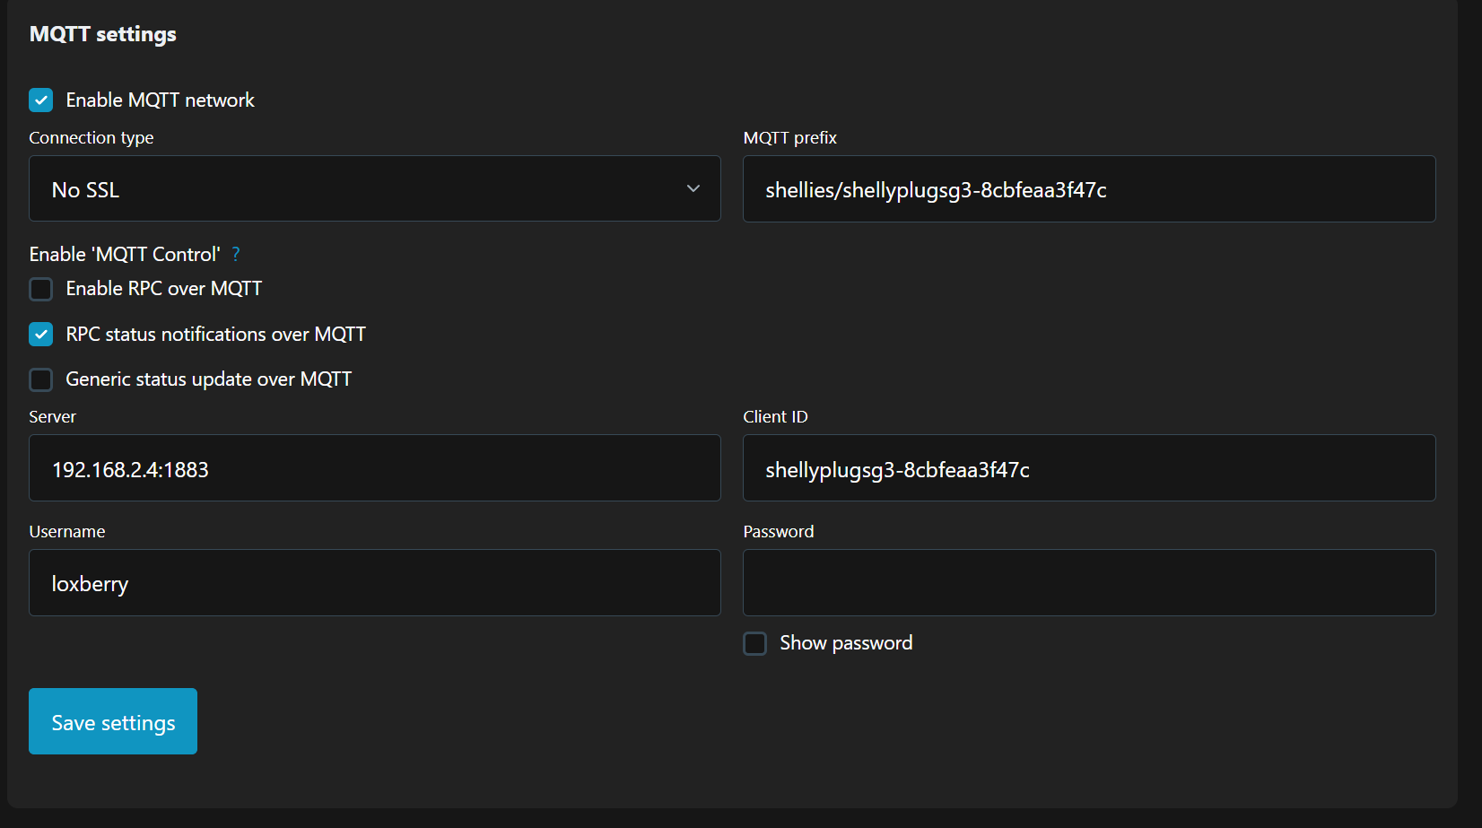The width and height of the screenshot is (1482, 828).
Task: Click the empty Password input field
Action: pyautogui.click(x=1089, y=583)
